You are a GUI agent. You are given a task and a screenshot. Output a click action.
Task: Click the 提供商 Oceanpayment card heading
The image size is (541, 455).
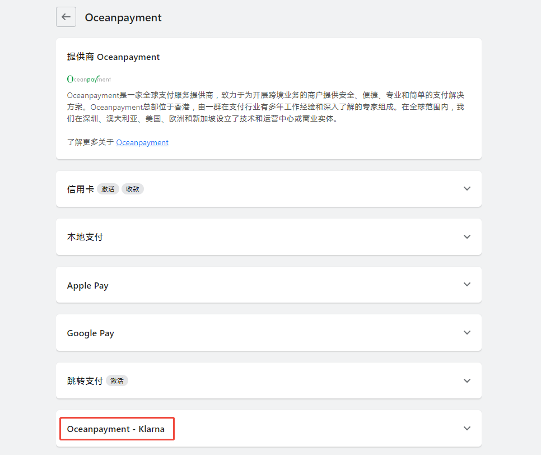(113, 57)
